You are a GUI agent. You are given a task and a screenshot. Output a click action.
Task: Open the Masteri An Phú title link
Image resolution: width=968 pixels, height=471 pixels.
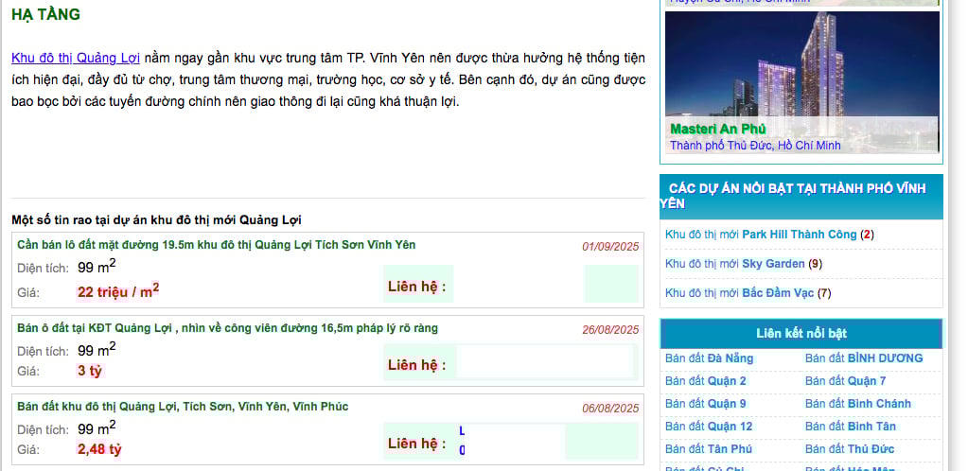point(717,129)
